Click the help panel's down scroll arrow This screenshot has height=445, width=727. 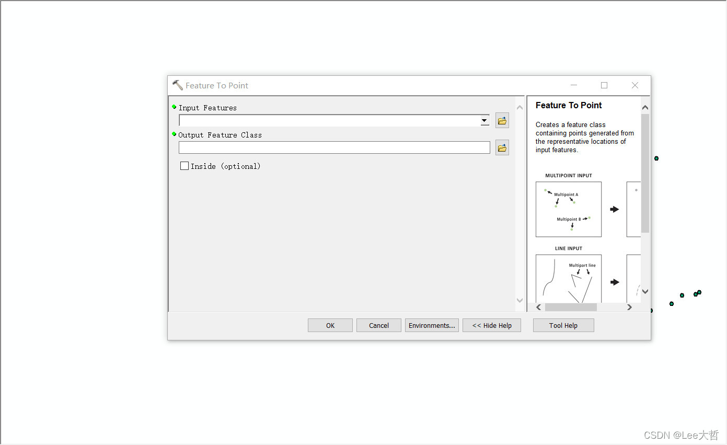pyautogui.click(x=645, y=292)
